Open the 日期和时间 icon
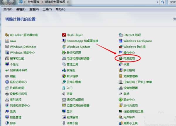This screenshot has width=176, height=126. [x=7, y=88]
